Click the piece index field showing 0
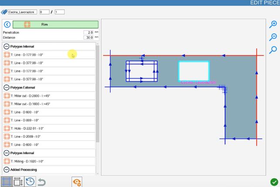 44,12
